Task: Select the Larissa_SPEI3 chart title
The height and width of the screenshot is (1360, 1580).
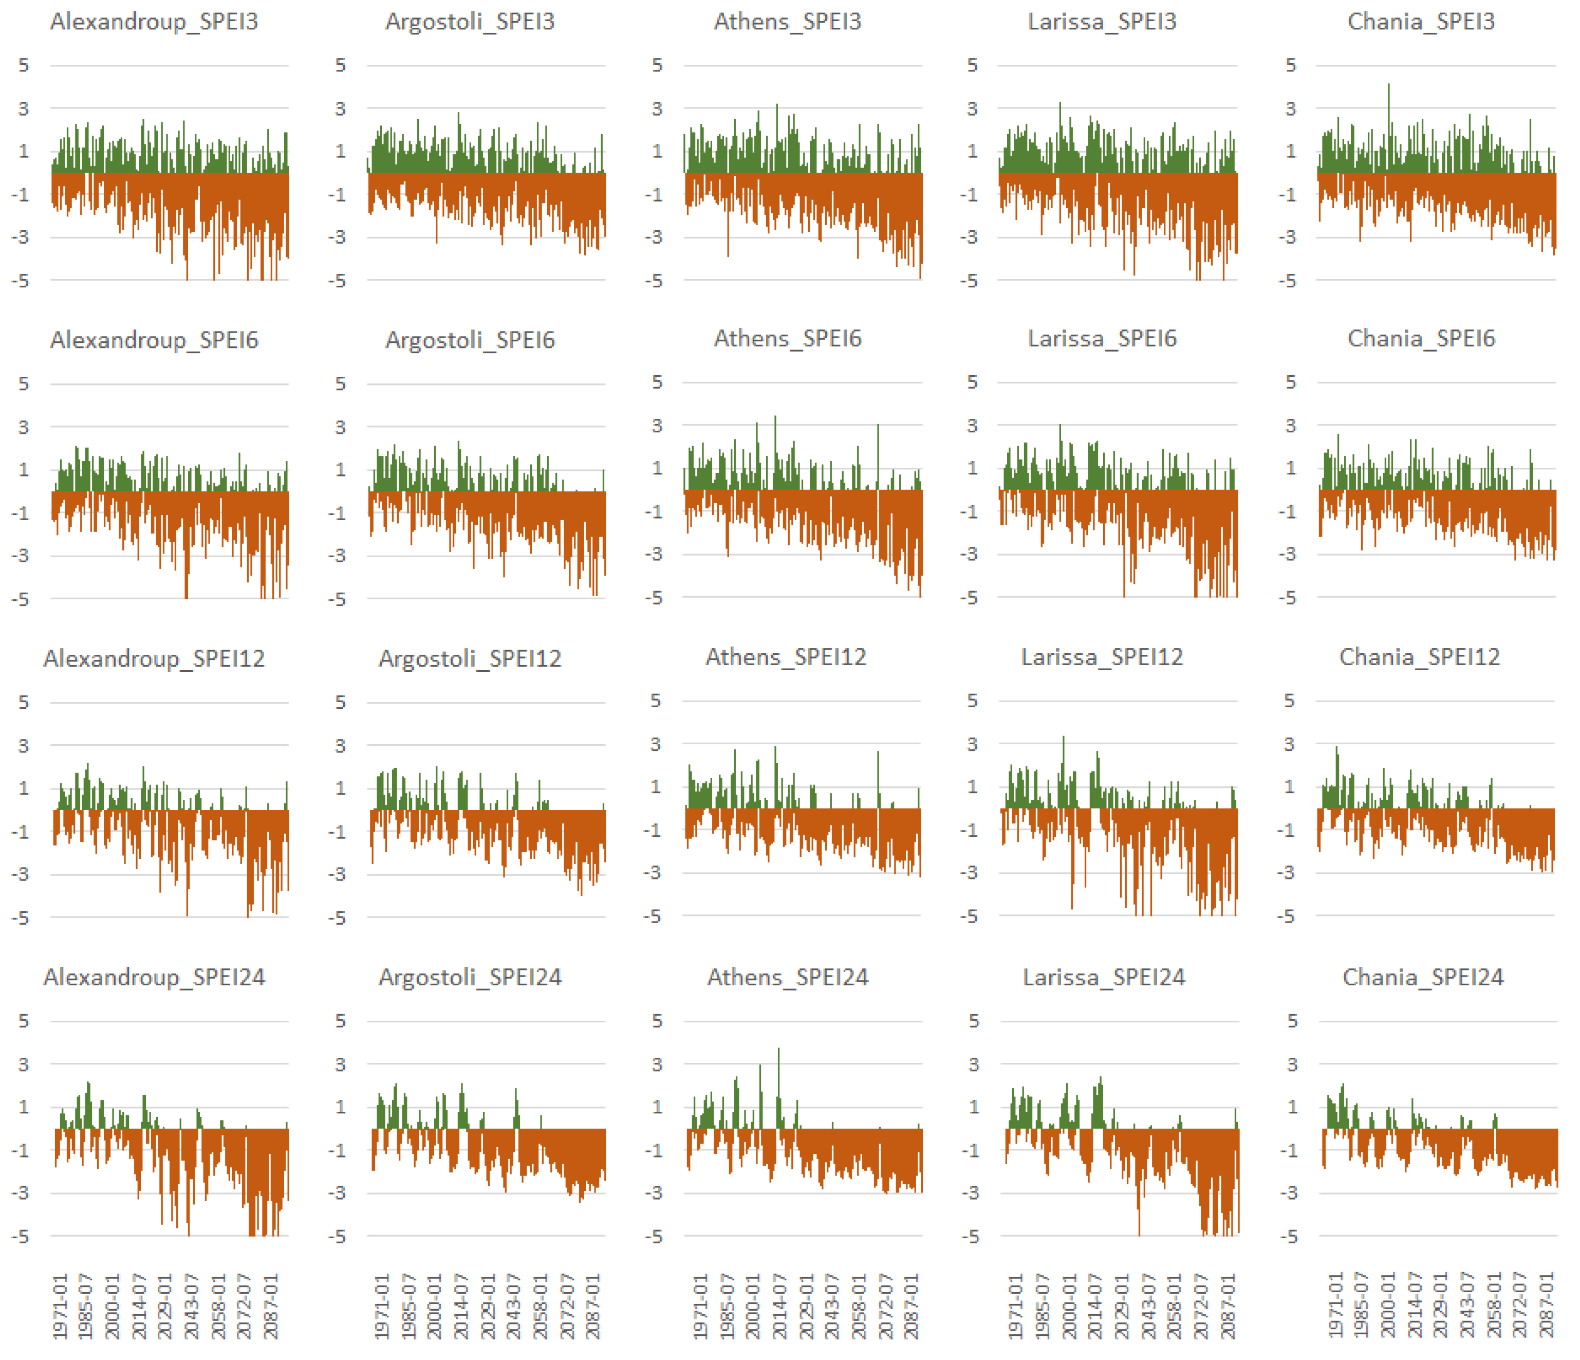Action: 1102,22
